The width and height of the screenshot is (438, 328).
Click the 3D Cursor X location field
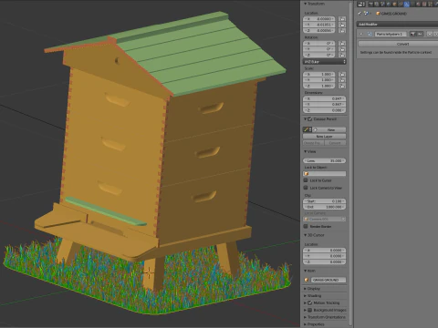coord(324,251)
